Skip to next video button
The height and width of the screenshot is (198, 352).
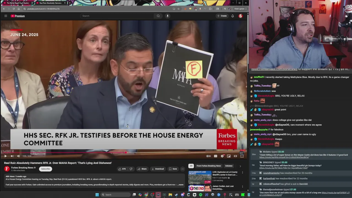pyautogui.click(x=12, y=156)
